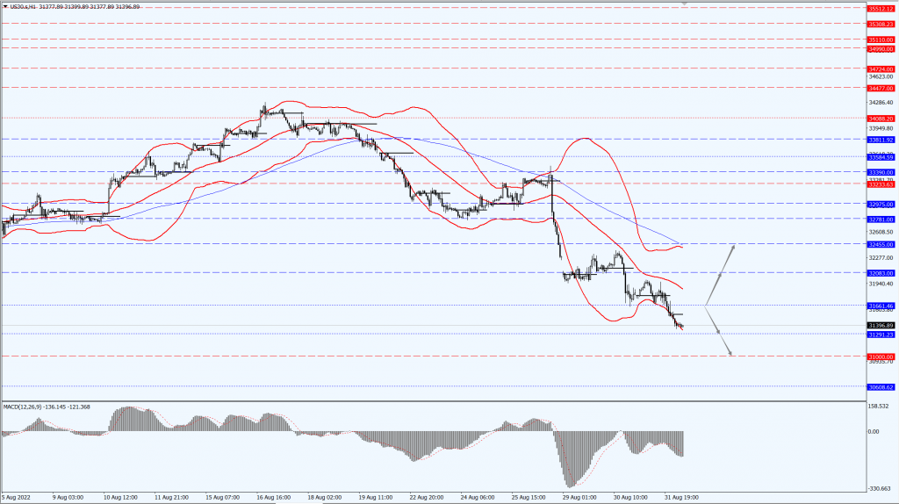Click the blue 30608.62 price level label

[881, 387]
